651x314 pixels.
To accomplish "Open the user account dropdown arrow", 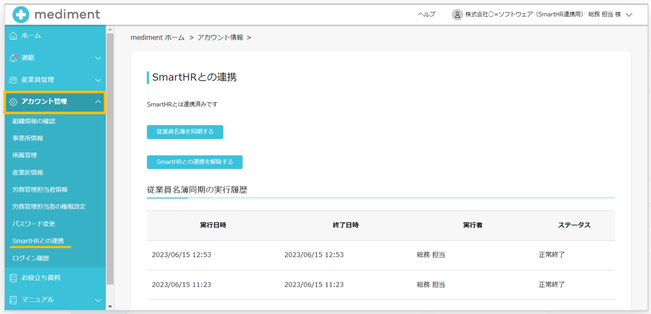I will [x=629, y=15].
